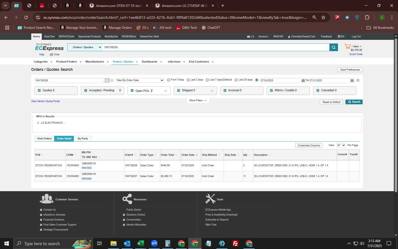The height and width of the screenshot is (249, 398).
Task: Sort by the Order Date column header
Action: pos(189,155)
